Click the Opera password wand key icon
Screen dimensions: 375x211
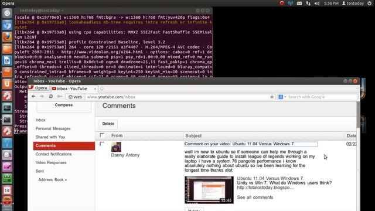click(x=60, y=96)
